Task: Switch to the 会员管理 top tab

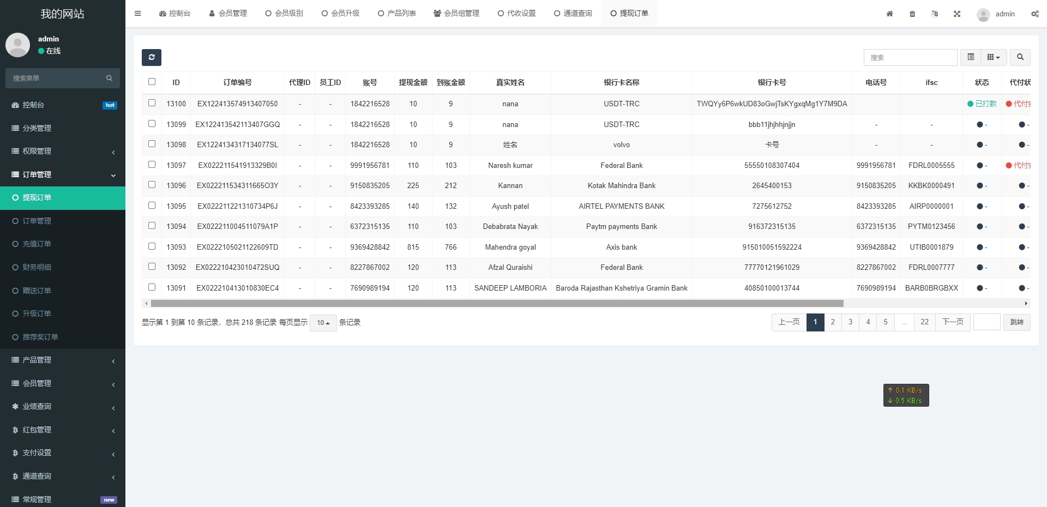Action: pyautogui.click(x=228, y=14)
